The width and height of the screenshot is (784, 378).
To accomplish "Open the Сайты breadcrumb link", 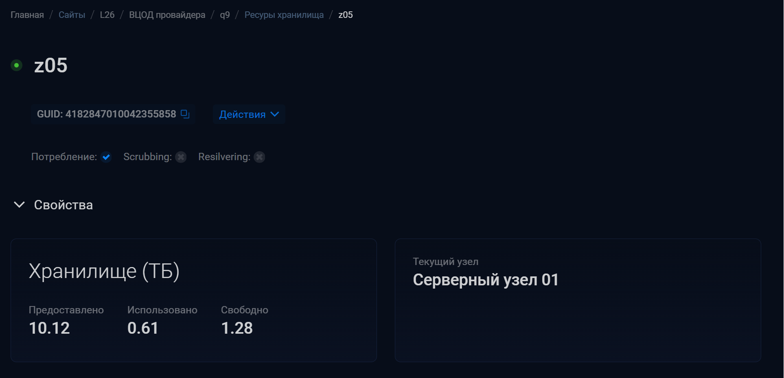I will click(x=72, y=15).
